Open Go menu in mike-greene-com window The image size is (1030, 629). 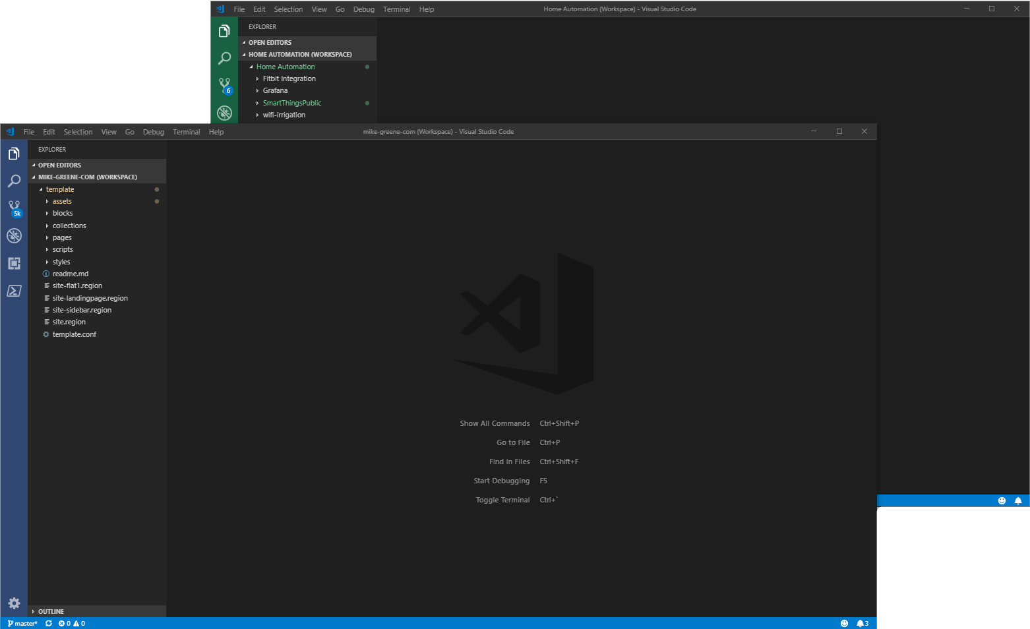click(x=130, y=132)
